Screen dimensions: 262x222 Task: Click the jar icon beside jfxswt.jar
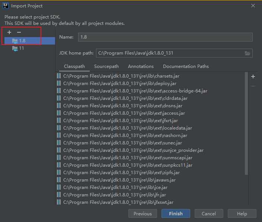tap(59, 202)
